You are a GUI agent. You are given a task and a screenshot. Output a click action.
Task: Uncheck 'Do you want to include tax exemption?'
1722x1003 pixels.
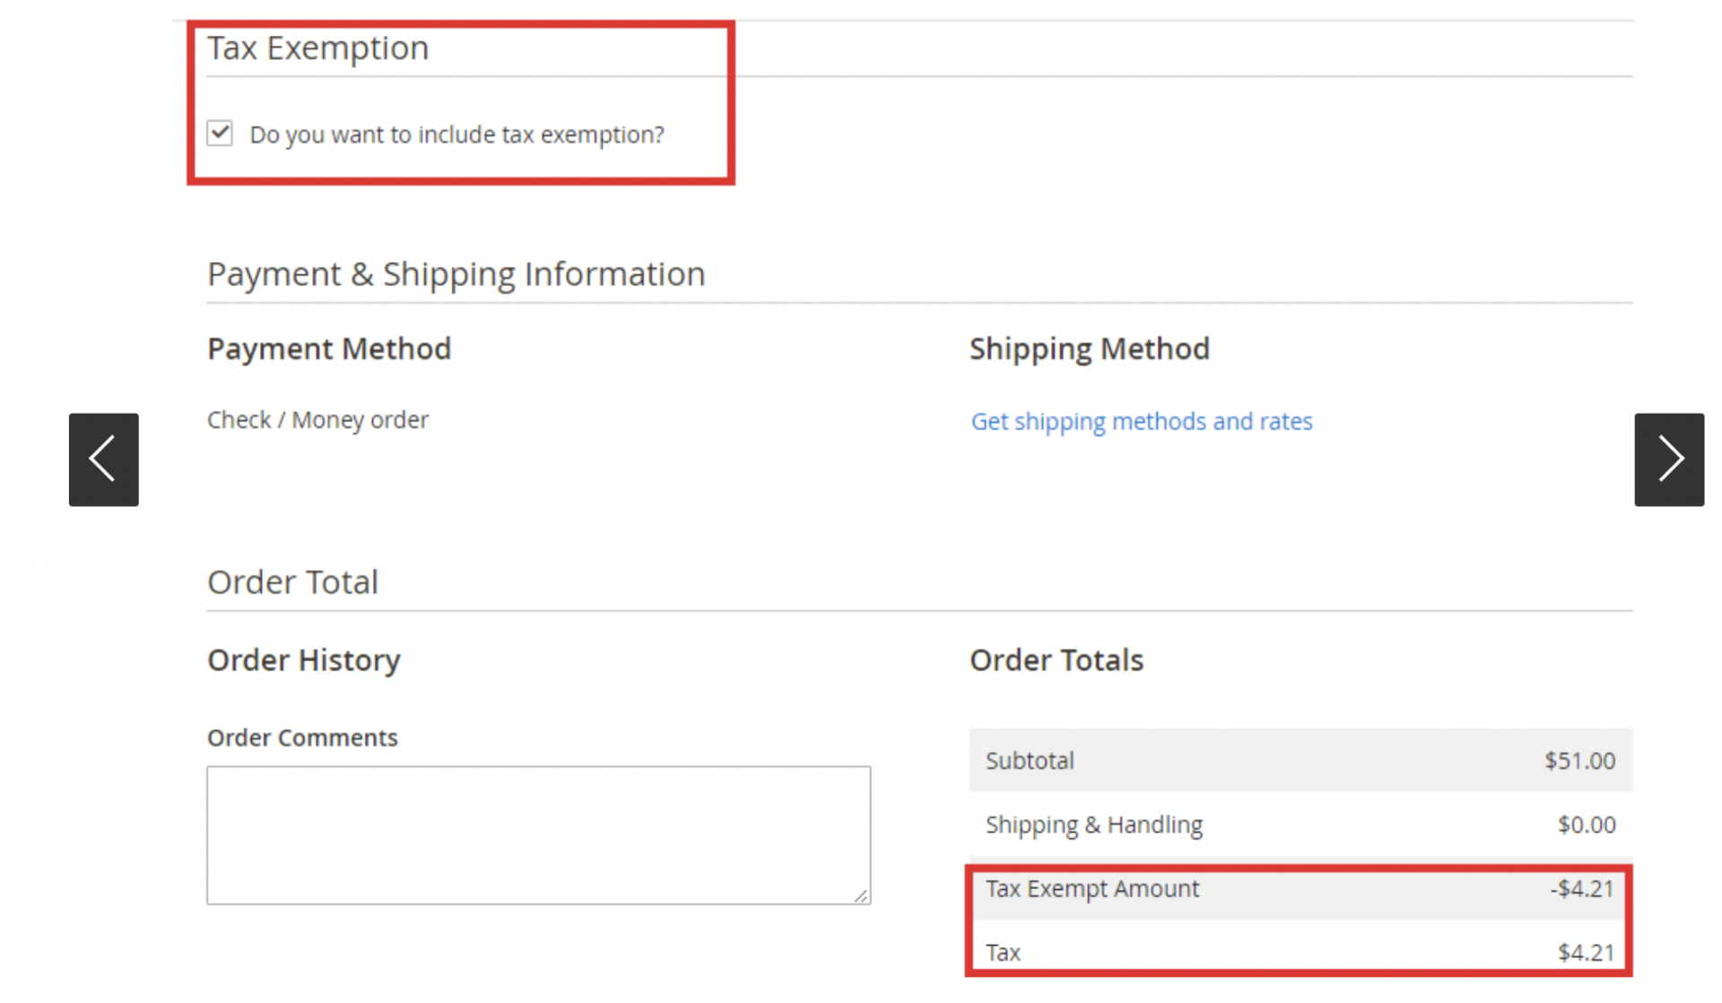click(x=220, y=133)
